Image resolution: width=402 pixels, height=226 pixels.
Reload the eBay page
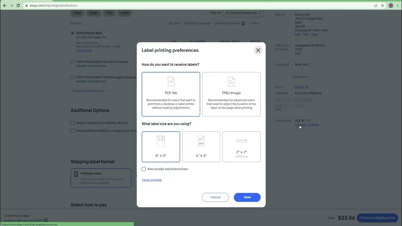pos(18,5)
